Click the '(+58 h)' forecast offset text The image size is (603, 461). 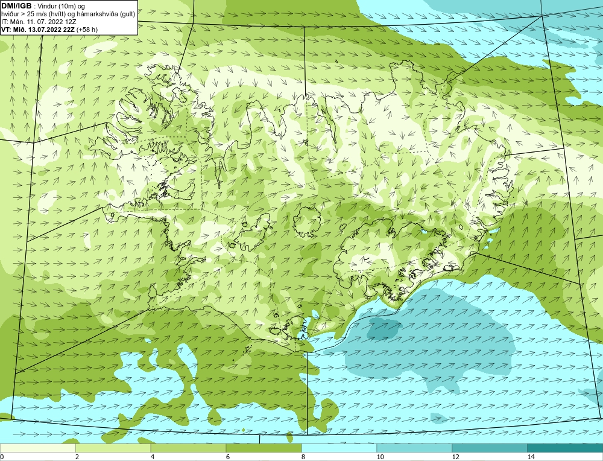click(87, 30)
